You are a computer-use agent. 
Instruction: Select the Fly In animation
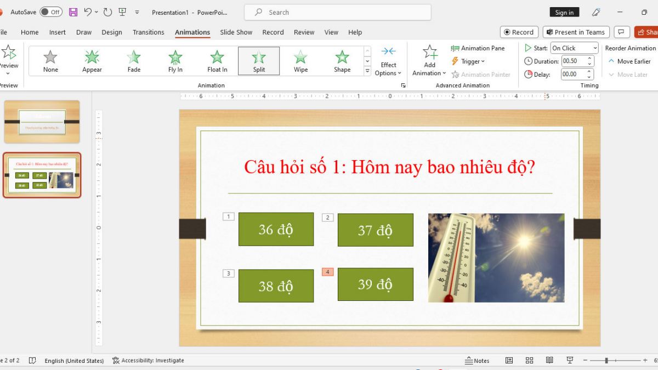click(x=175, y=60)
